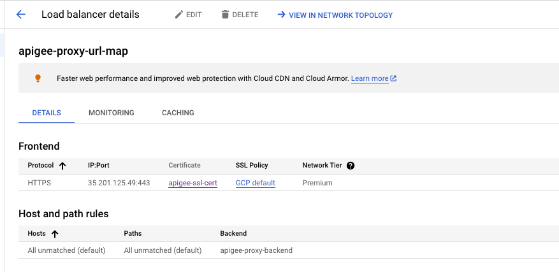559x272 pixels.
Task: Select the SSL Policy column header
Action: click(252, 166)
